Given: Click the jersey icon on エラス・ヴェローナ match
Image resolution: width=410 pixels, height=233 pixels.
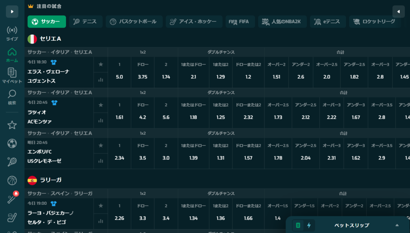Looking at the screenshot, I should click(x=54, y=62).
